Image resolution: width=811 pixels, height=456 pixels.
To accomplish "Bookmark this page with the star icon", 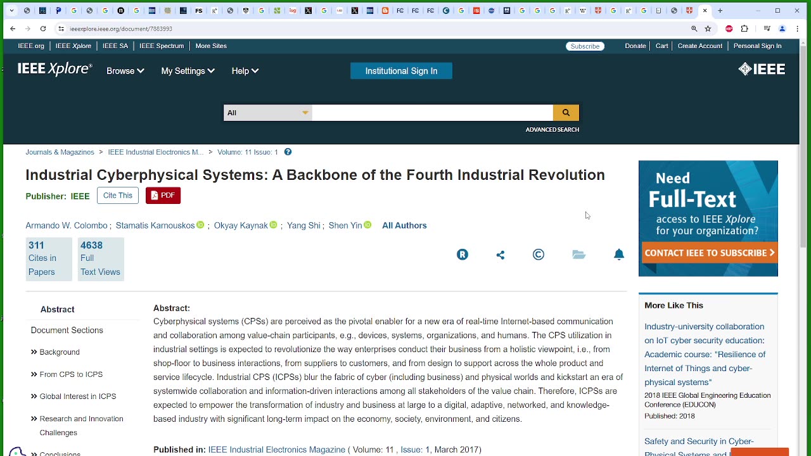I will coord(708,28).
